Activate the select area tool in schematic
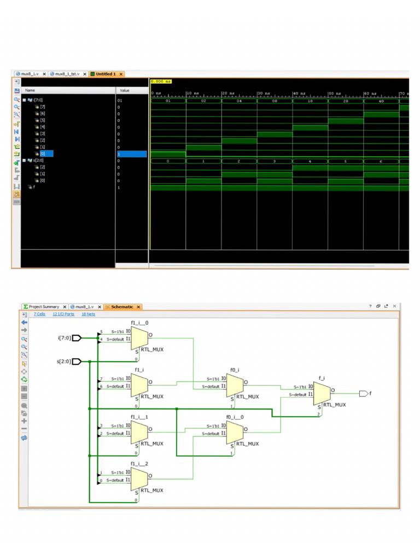Screen dimensions: 420x560 [x=24, y=364]
